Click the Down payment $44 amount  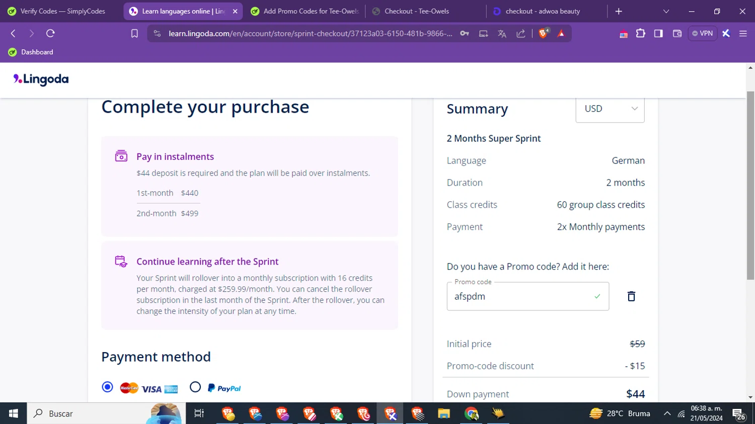(635, 394)
